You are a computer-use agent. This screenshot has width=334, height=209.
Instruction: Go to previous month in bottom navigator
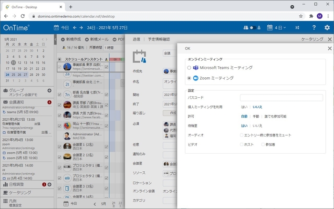click(x=94, y=204)
